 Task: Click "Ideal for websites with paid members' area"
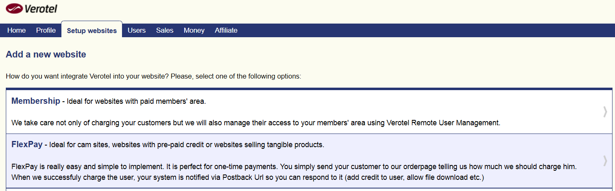(x=136, y=101)
